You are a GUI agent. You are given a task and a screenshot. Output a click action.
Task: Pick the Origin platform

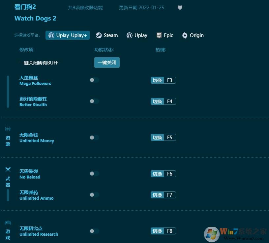pyautogui.click(x=193, y=35)
